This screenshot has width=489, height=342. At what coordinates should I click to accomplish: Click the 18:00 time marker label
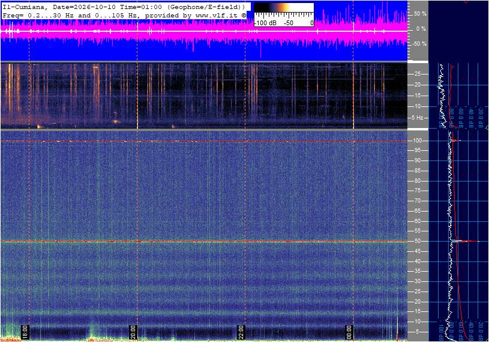(25, 332)
